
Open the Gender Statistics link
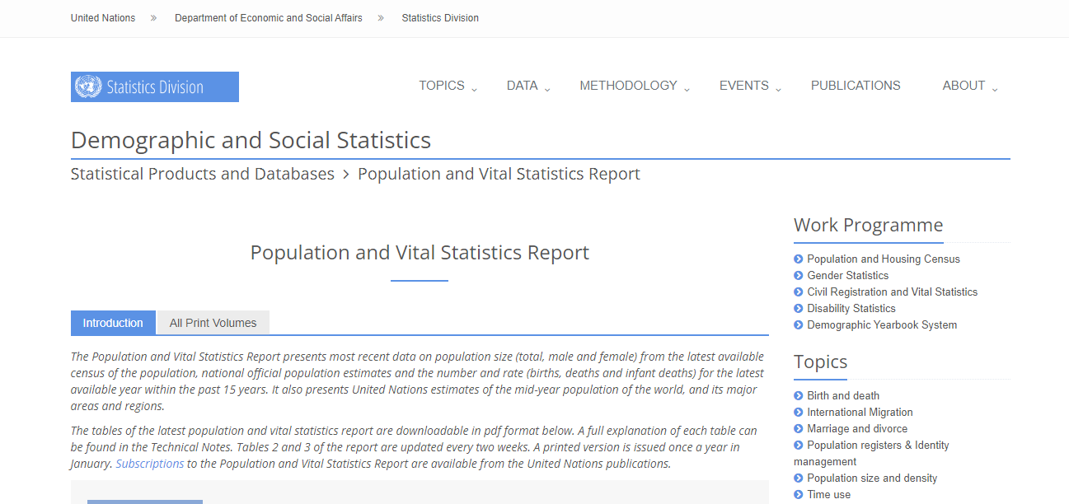pyautogui.click(x=848, y=275)
